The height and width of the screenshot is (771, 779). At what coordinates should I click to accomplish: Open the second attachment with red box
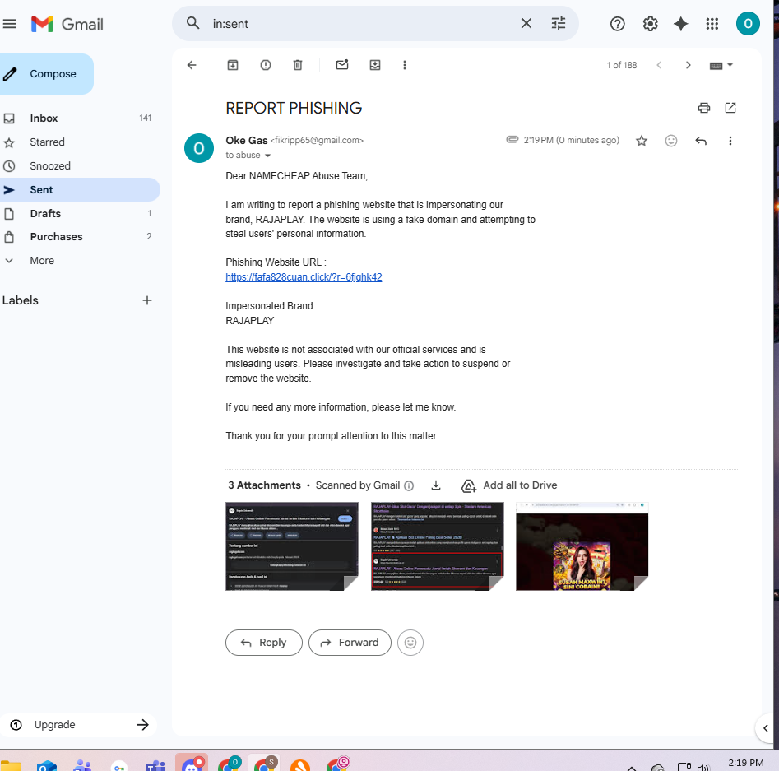coord(437,546)
